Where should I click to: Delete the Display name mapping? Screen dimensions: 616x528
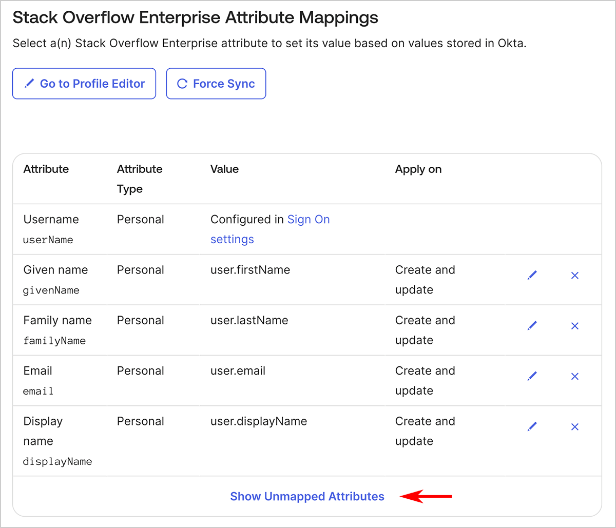coord(575,426)
